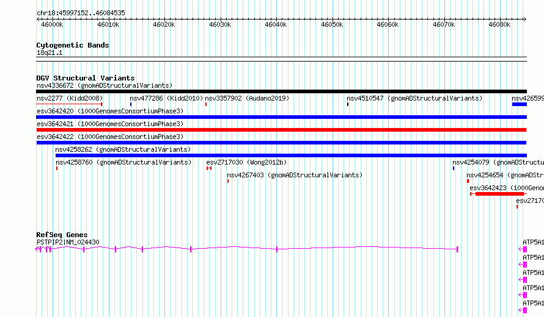Click the blue nsv4258262 variant bar
Screen dimensions: 544x317
(x=291, y=155)
